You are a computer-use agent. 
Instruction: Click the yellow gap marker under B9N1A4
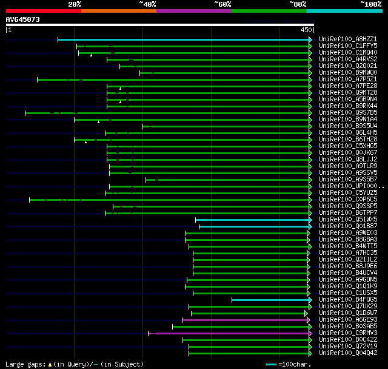98,122
